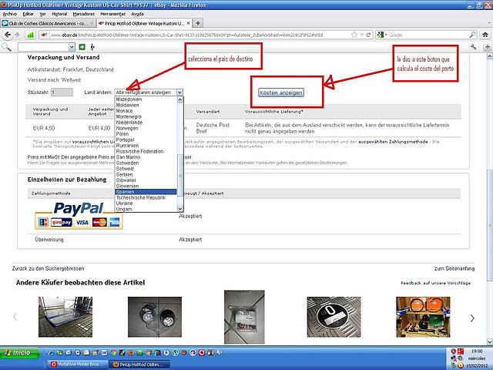493x370 pixels.
Task: Bookmark this page with the star icon
Action: tap(354, 35)
